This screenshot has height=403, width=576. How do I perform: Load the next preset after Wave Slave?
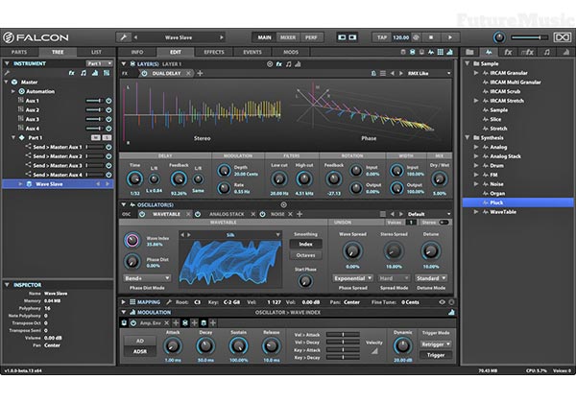click(222, 37)
